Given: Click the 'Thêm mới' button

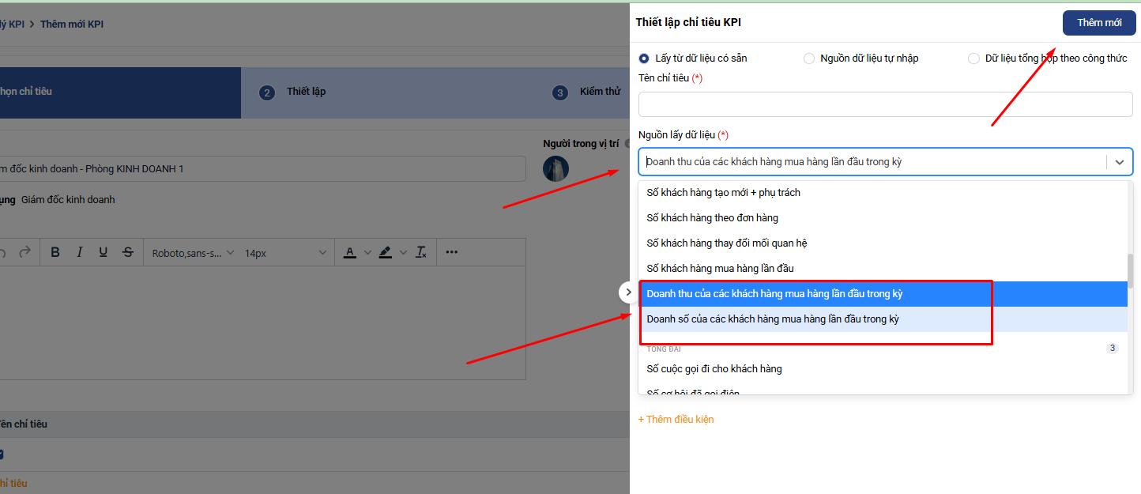Looking at the screenshot, I should pos(1099,23).
